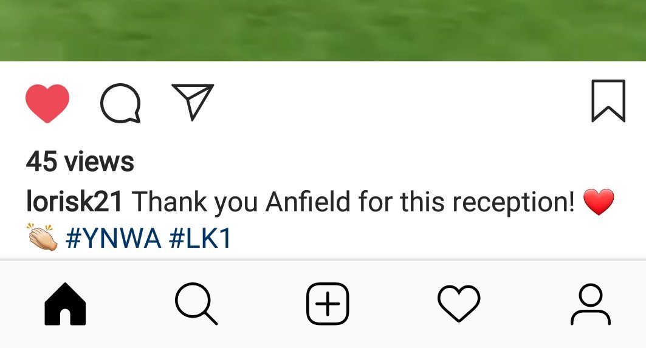
Task: Create new post with plus icon
Action: tap(328, 304)
